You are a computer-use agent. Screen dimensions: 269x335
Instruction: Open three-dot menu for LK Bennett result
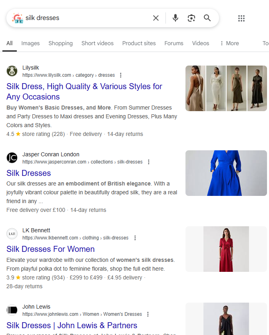click(135, 238)
